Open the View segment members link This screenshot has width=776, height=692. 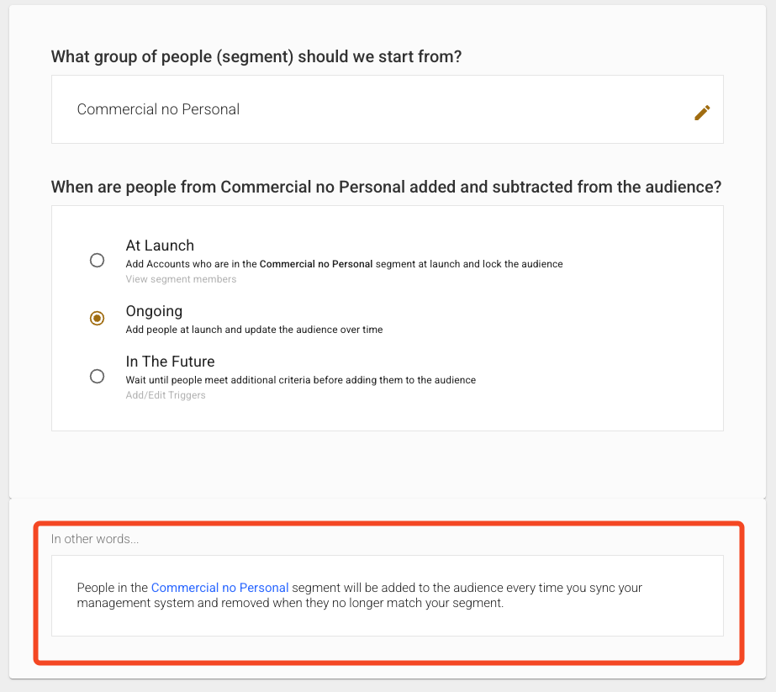[181, 279]
